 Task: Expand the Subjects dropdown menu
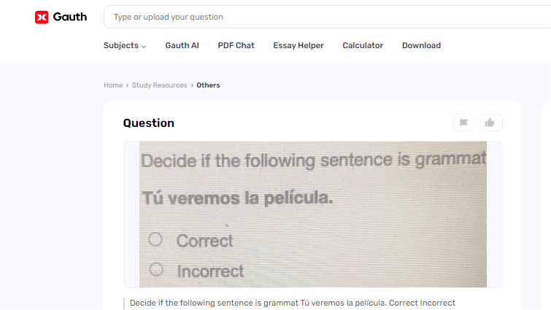pos(124,45)
